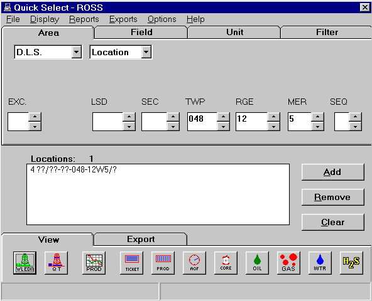This screenshot has width=372, height=301.
Task: Click the QT rig icon button
Action: (x=56, y=263)
